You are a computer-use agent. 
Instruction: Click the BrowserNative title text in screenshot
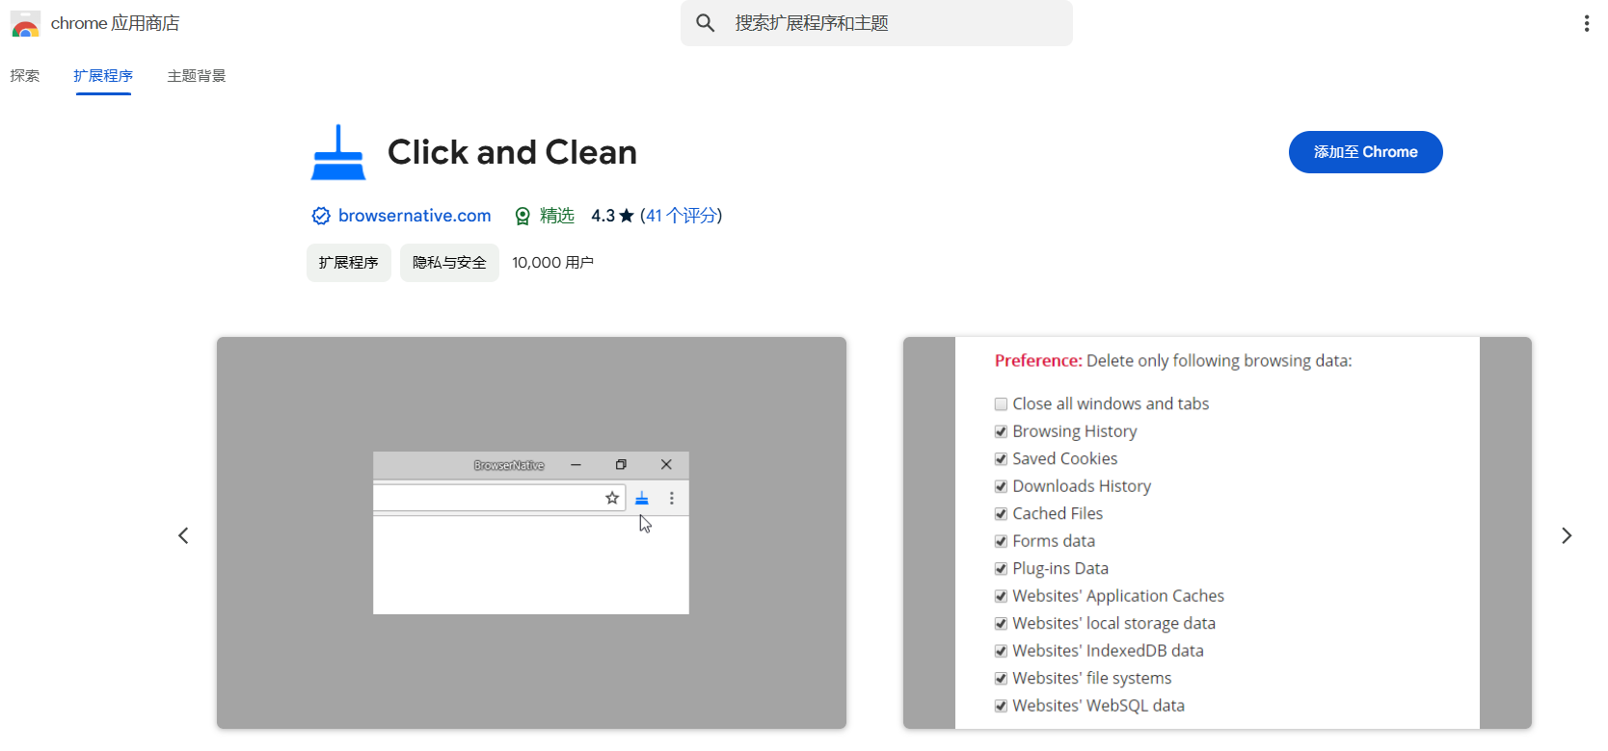click(x=509, y=465)
